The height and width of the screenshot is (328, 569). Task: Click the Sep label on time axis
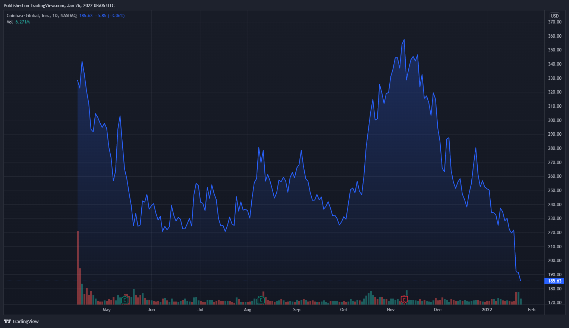click(x=297, y=310)
